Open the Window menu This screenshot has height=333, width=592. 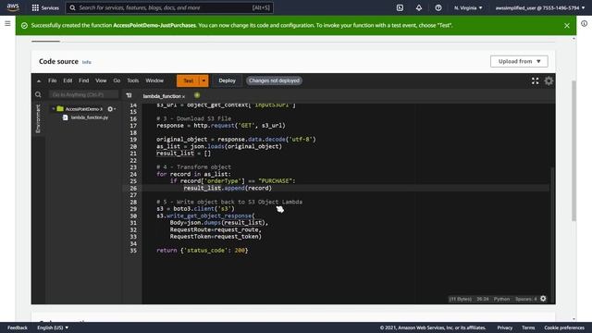click(154, 80)
